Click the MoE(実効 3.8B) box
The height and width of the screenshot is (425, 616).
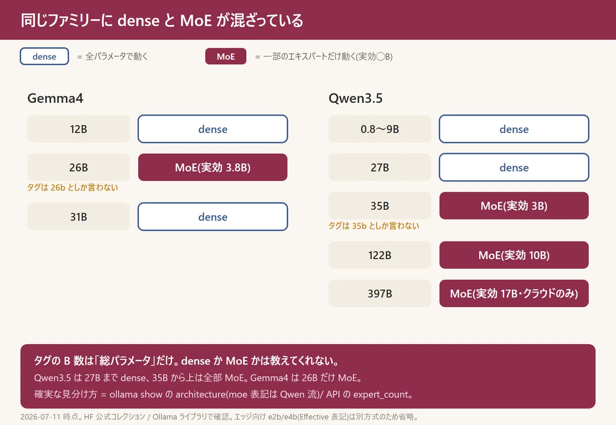tap(213, 168)
